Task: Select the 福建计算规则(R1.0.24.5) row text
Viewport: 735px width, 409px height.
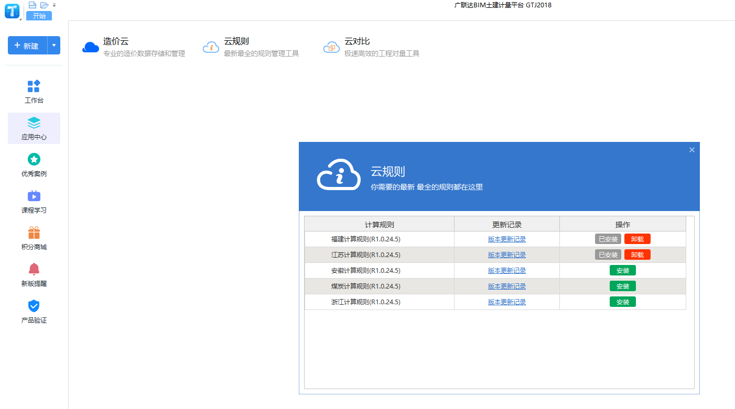Action: click(x=366, y=239)
